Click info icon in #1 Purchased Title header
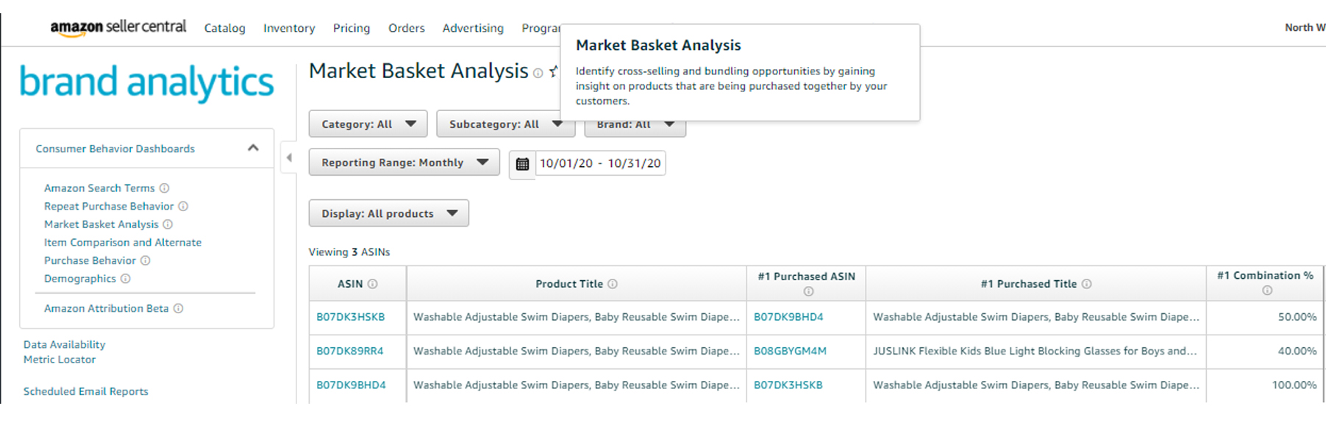This screenshot has height=428, width=1326. pyautogui.click(x=1087, y=284)
